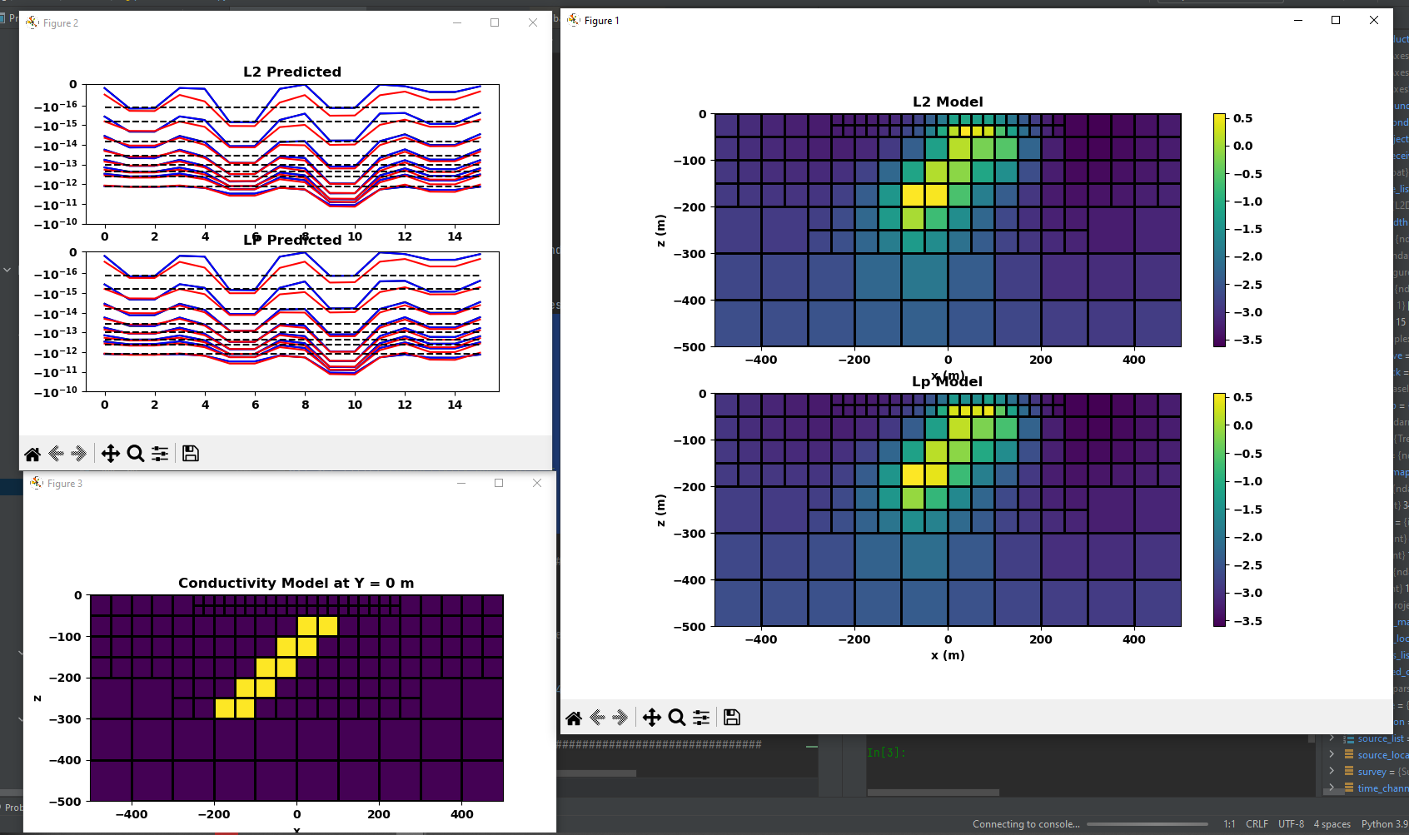Click the 1:1 caret position indicator
This screenshot has width=1409, height=835.
[x=1229, y=823]
